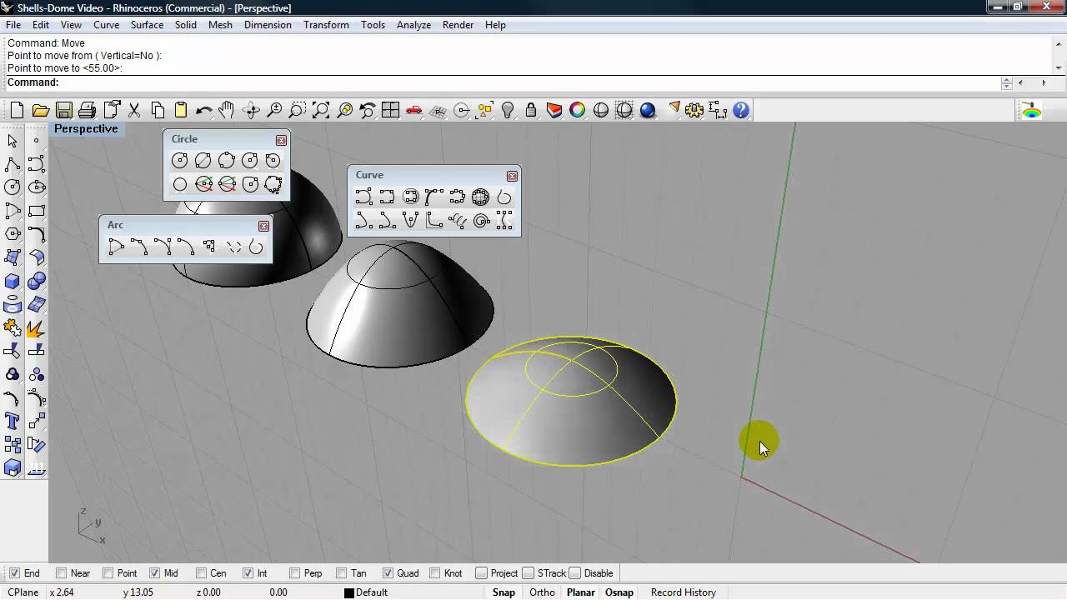Screen dimensions: 1067x600
Task: Click Record History in the status bar
Action: pos(684,592)
